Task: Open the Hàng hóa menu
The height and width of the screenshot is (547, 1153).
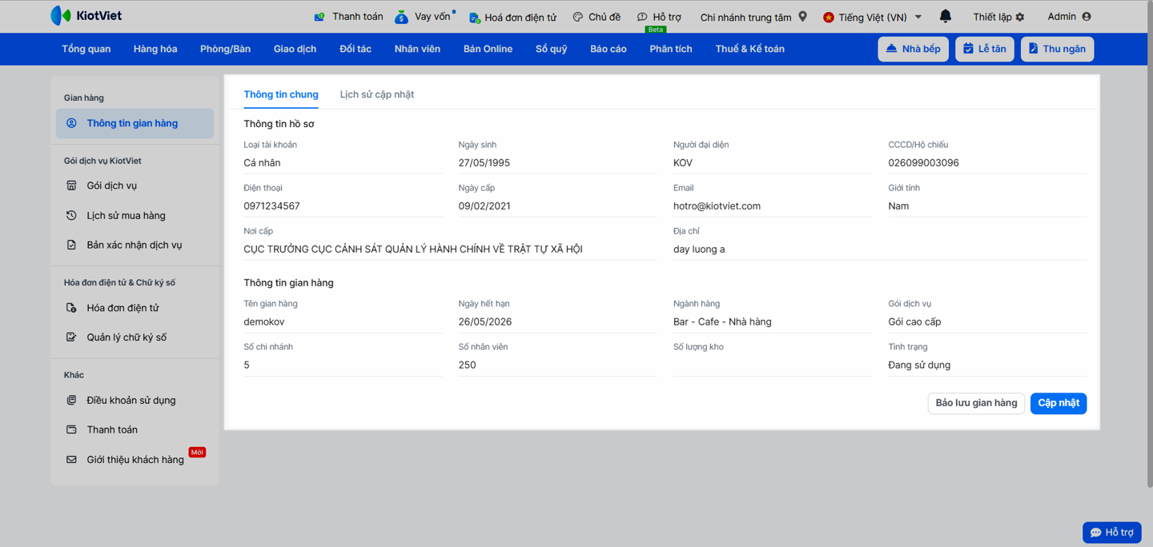Action: click(x=155, y=49)
